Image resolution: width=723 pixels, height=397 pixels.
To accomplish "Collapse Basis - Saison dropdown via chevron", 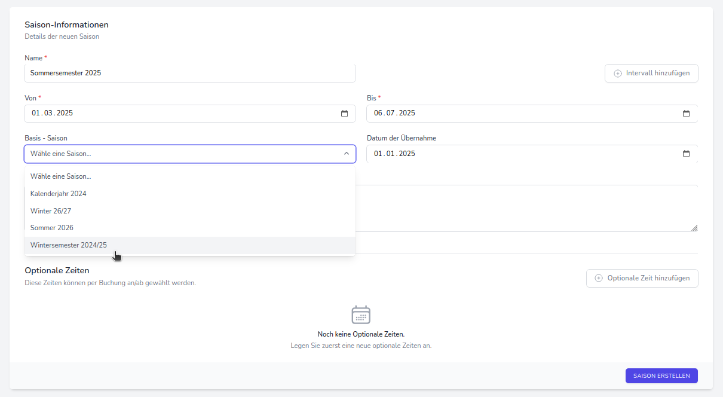I will (346, 154).
